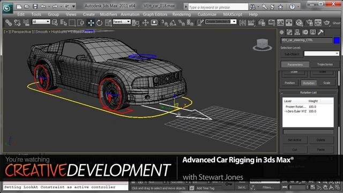
Task: Click the Mirror tool icon
Action: pyautogui.click(x=242, y=23)
